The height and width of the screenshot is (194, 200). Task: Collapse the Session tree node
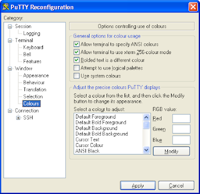(10, 26)
